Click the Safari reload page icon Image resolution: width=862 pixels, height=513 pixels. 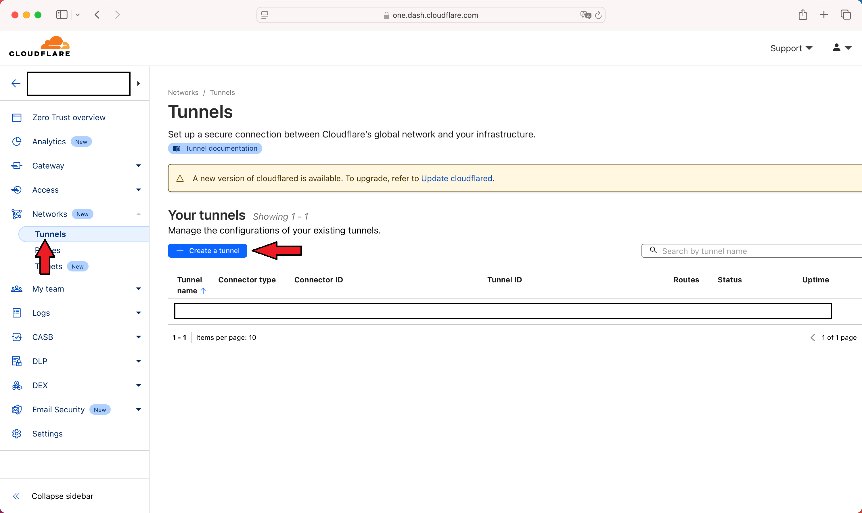[598, 15]
